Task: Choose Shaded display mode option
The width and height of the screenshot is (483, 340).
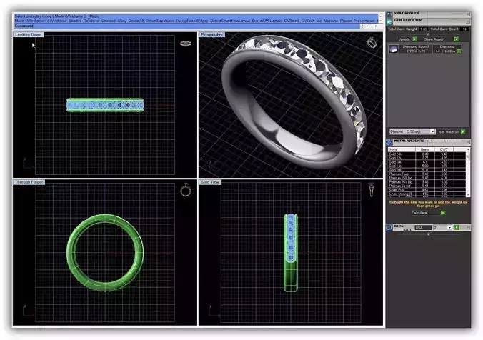Action: [75, 21]
